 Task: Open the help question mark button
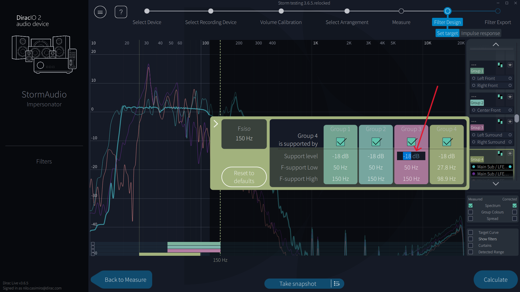[x=121, y=12]
